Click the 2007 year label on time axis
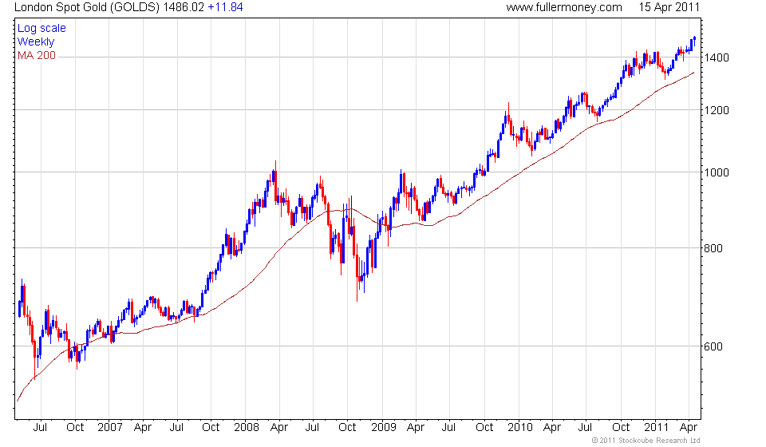 [109, 428]
